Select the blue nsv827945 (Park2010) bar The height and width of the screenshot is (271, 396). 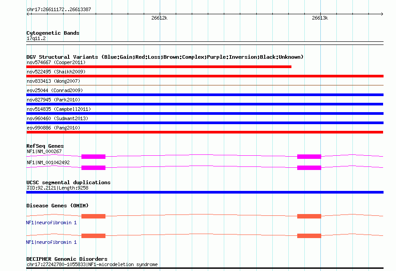pos(205,104)
